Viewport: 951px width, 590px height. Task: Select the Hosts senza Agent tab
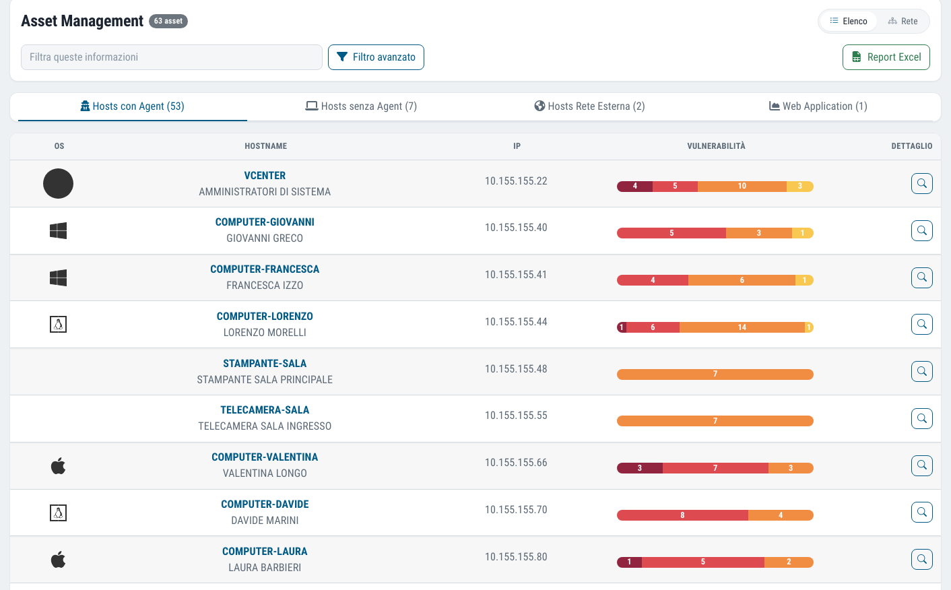coord(361,106)
